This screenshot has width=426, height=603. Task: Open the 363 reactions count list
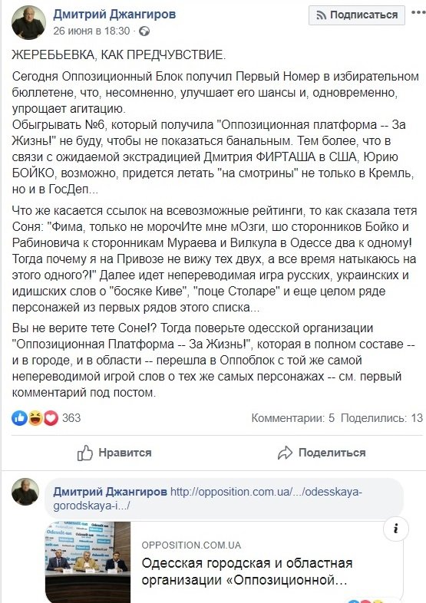(x=71, y=417)
